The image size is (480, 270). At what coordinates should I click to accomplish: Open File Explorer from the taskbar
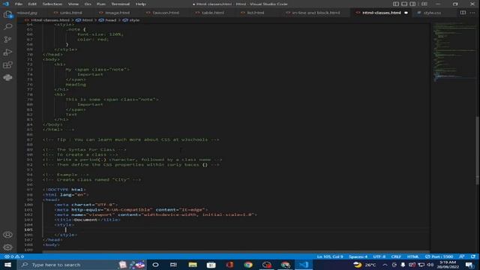[193, 265]
